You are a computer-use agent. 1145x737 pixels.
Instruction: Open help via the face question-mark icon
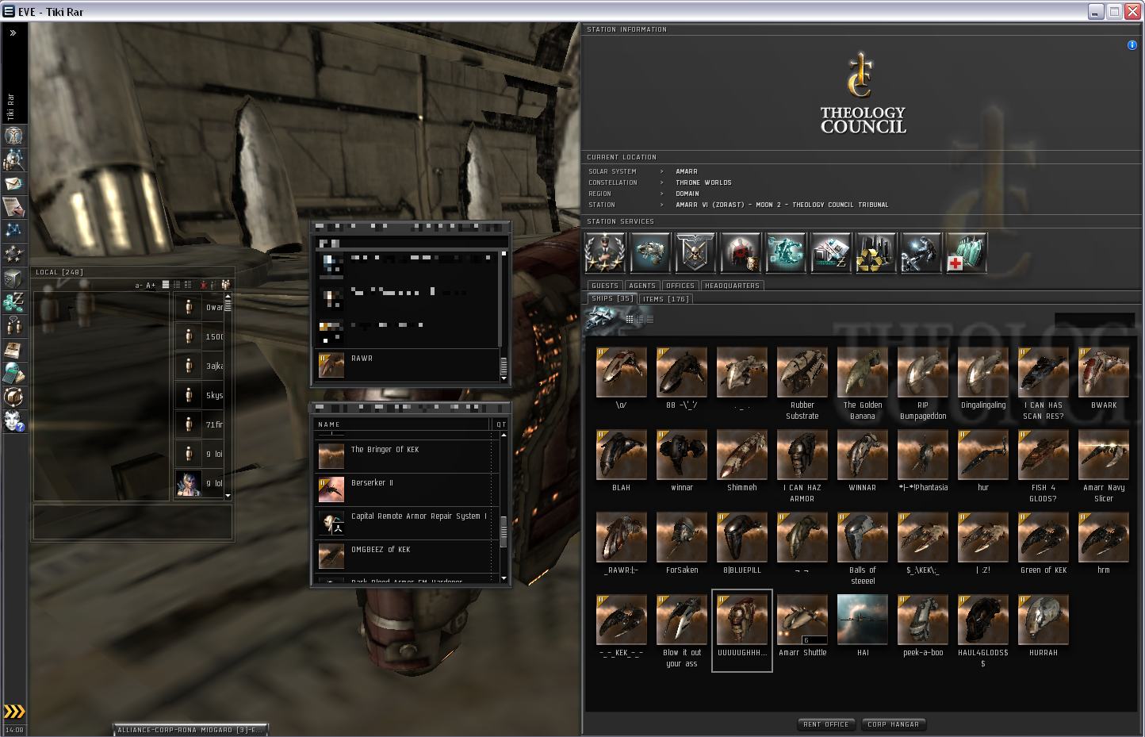click(x=13, y=421)
